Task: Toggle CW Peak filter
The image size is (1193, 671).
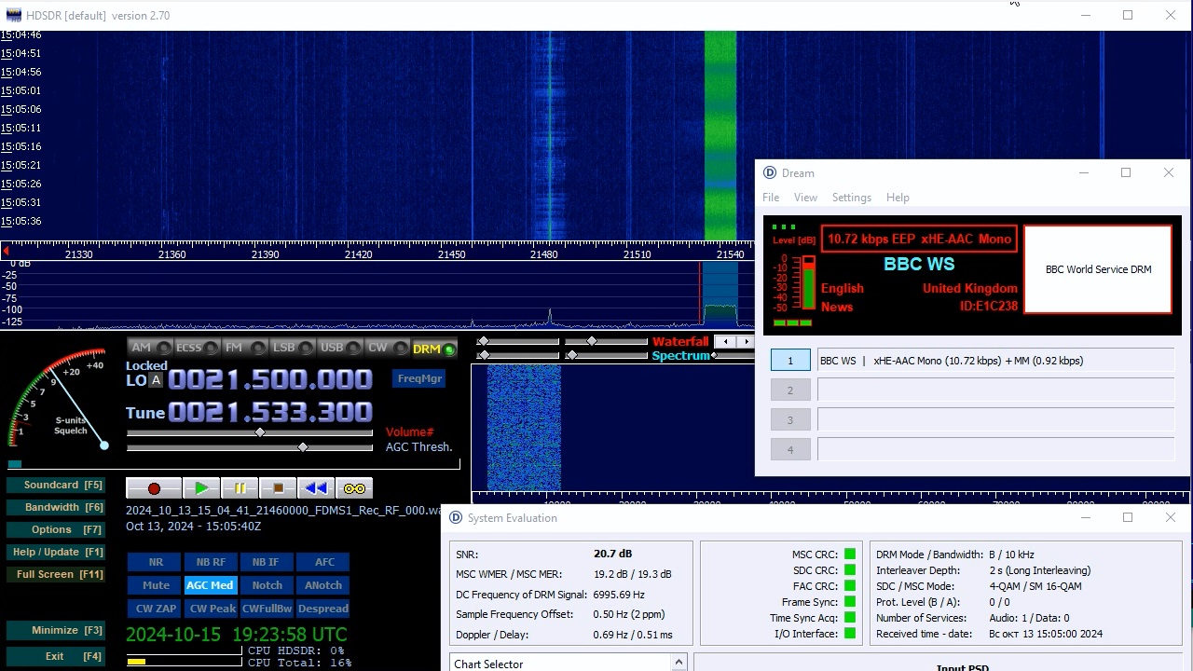Action: pos(211,609)
